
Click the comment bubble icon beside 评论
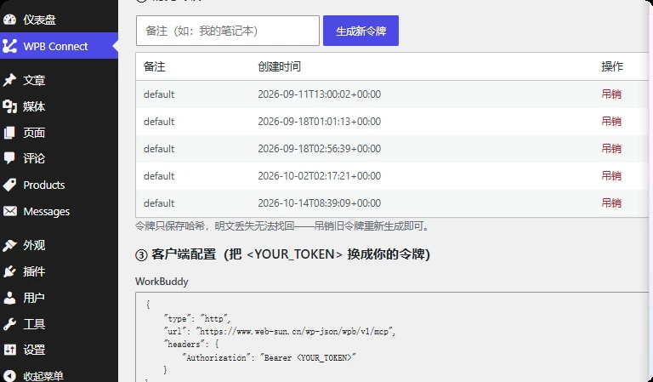(9, 158)
